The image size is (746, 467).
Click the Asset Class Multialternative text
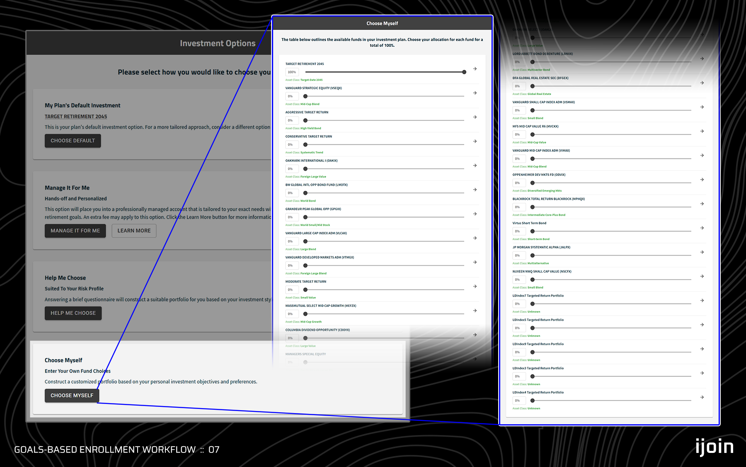(x=530, y=263)
